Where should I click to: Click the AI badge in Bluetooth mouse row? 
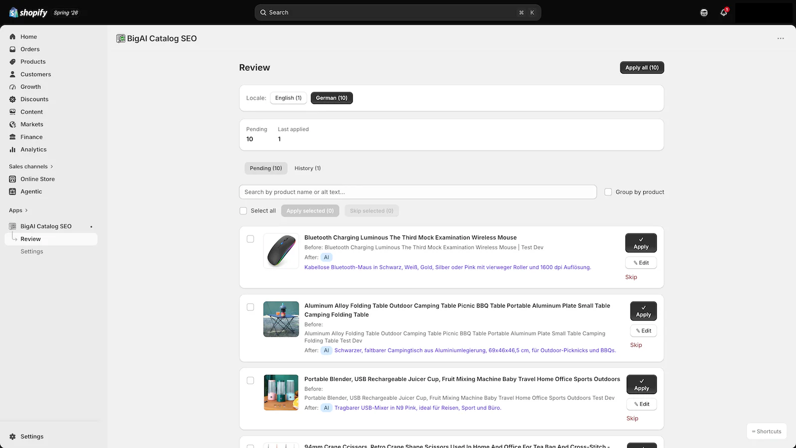(x=326, y=257)
